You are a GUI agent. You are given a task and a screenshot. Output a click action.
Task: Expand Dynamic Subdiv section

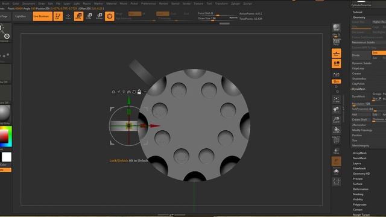tap(362, 63)
